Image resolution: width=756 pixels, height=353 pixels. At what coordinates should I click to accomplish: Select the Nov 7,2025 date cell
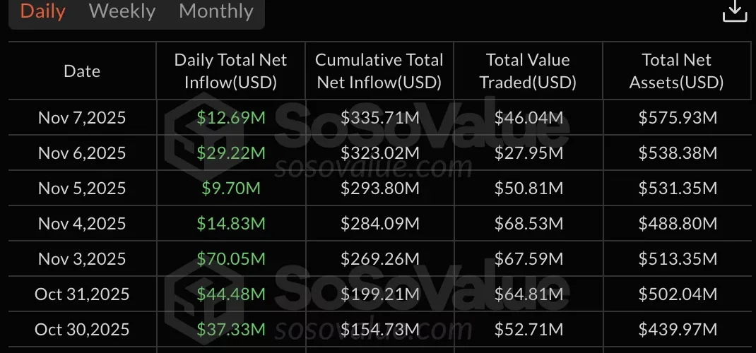(x=82, y=117)
